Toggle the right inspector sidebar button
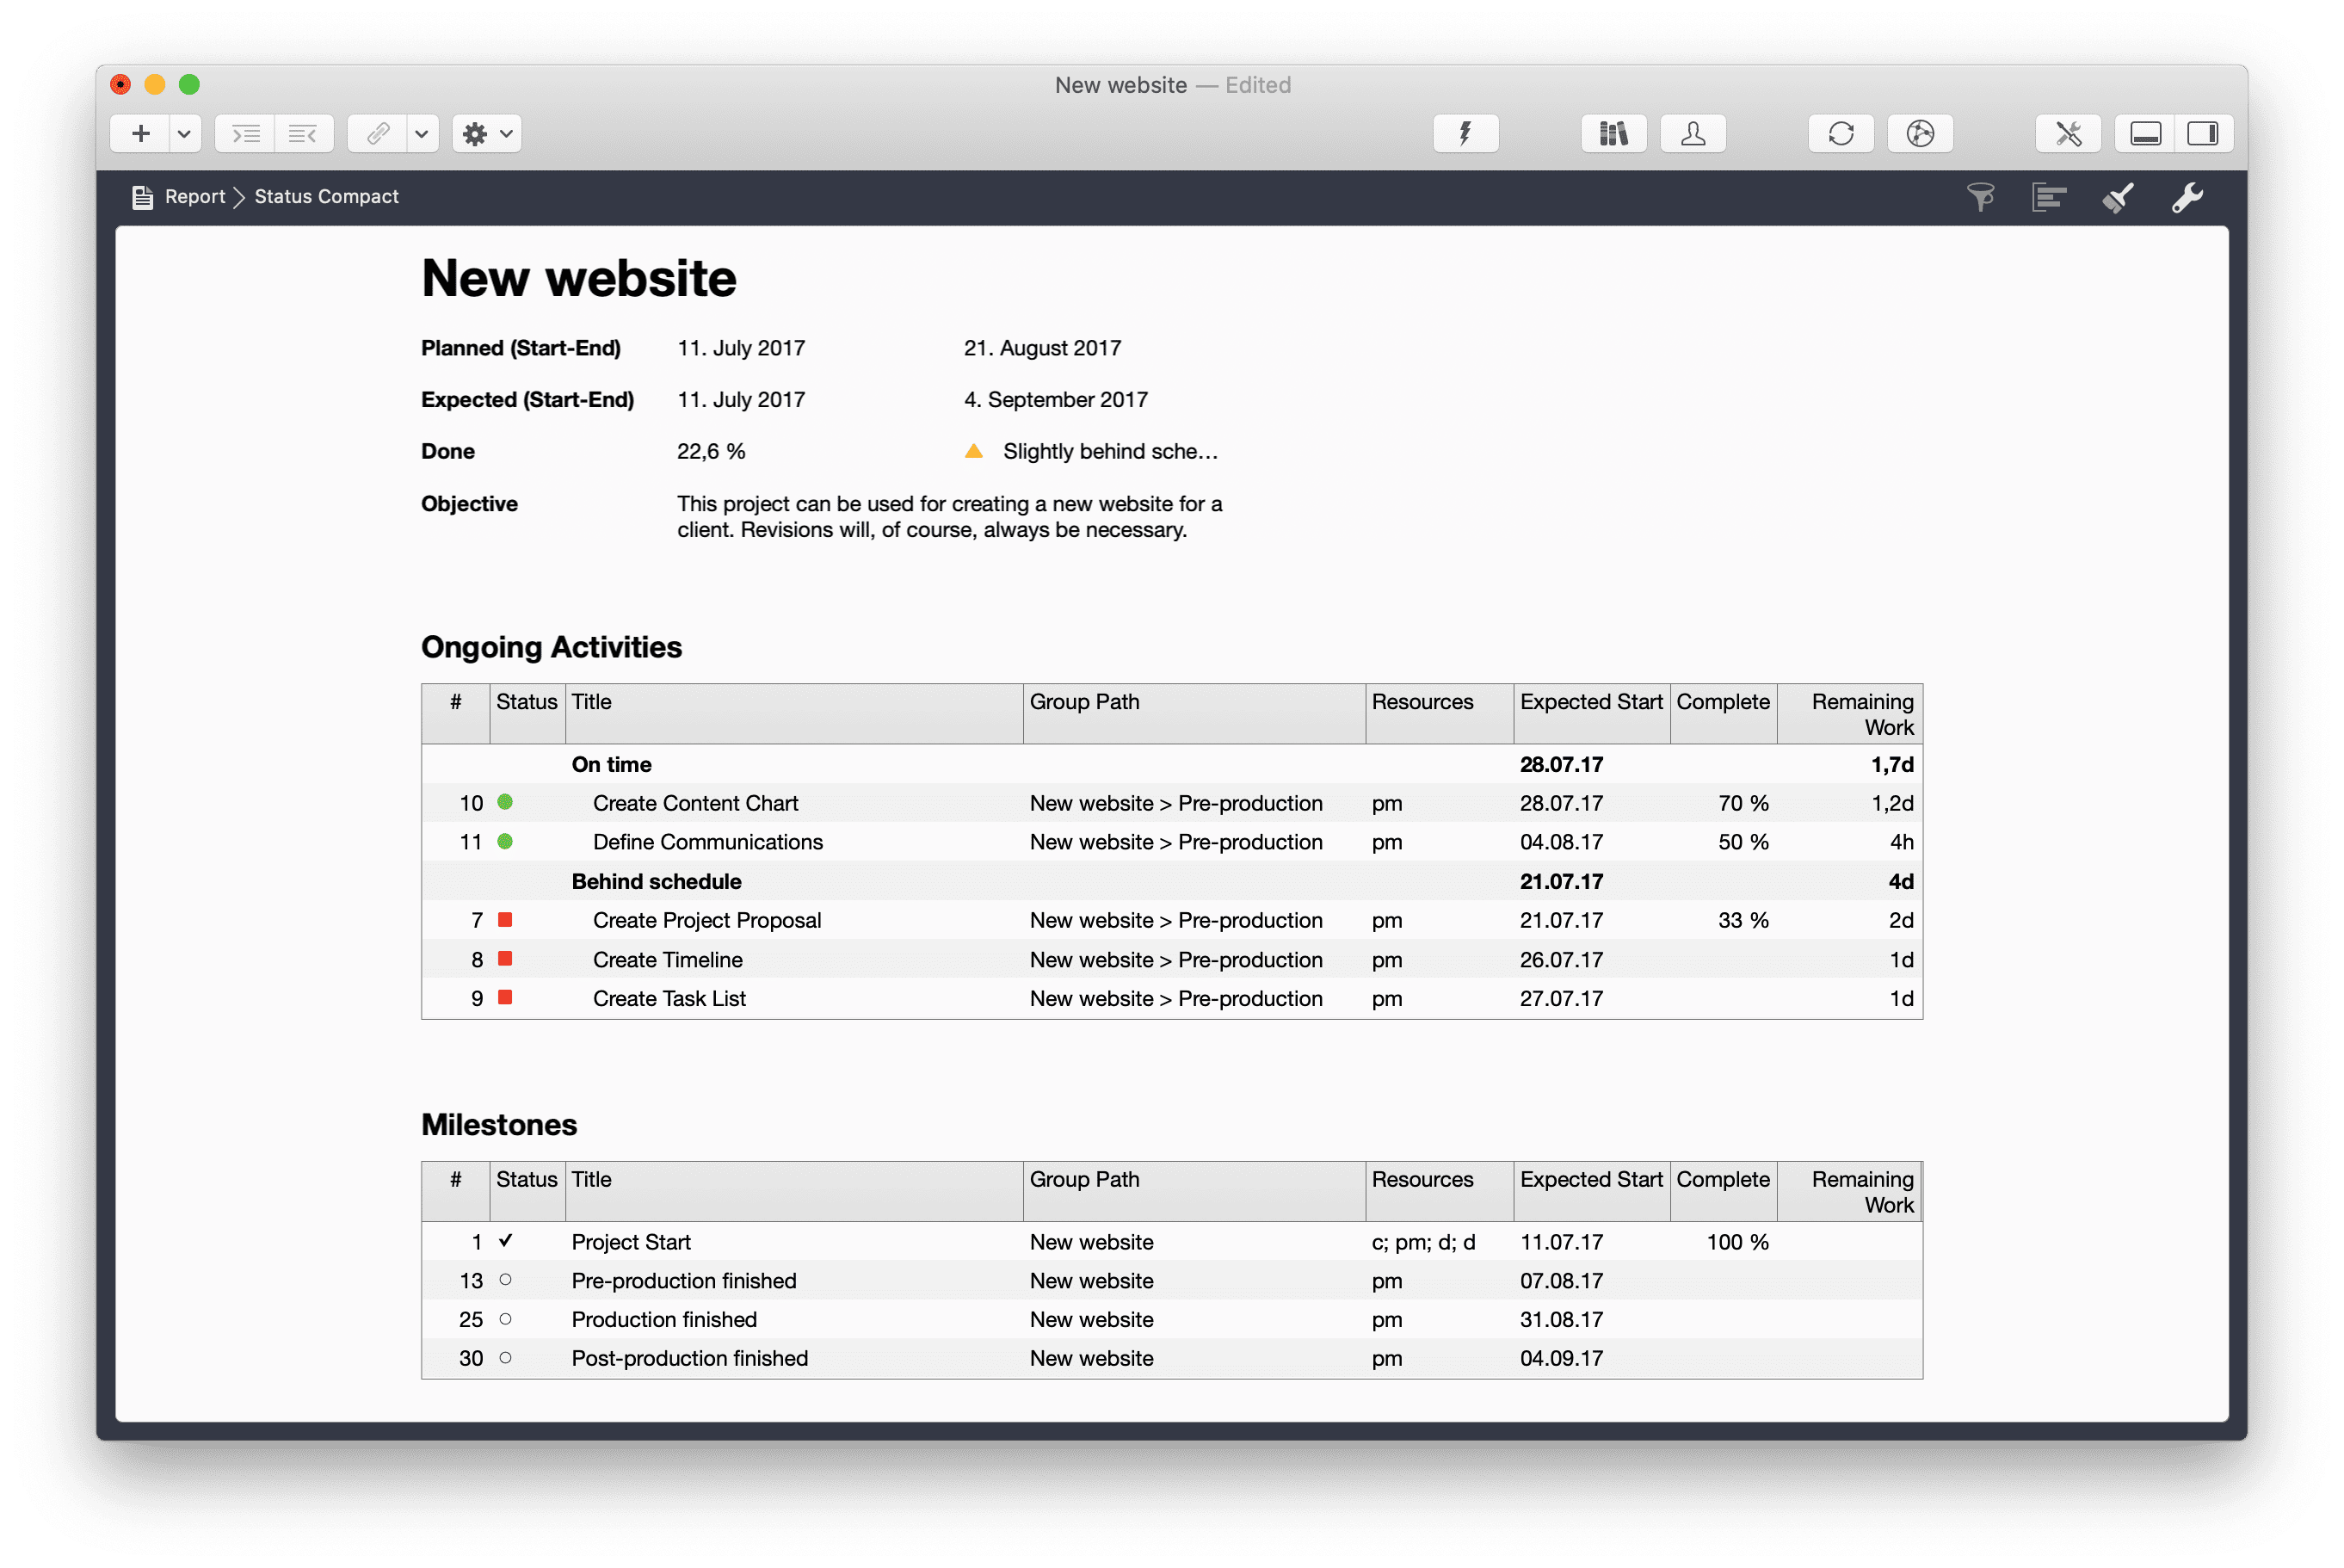The width and height of the screenshot is (2344, 1568). [2205, 133]
